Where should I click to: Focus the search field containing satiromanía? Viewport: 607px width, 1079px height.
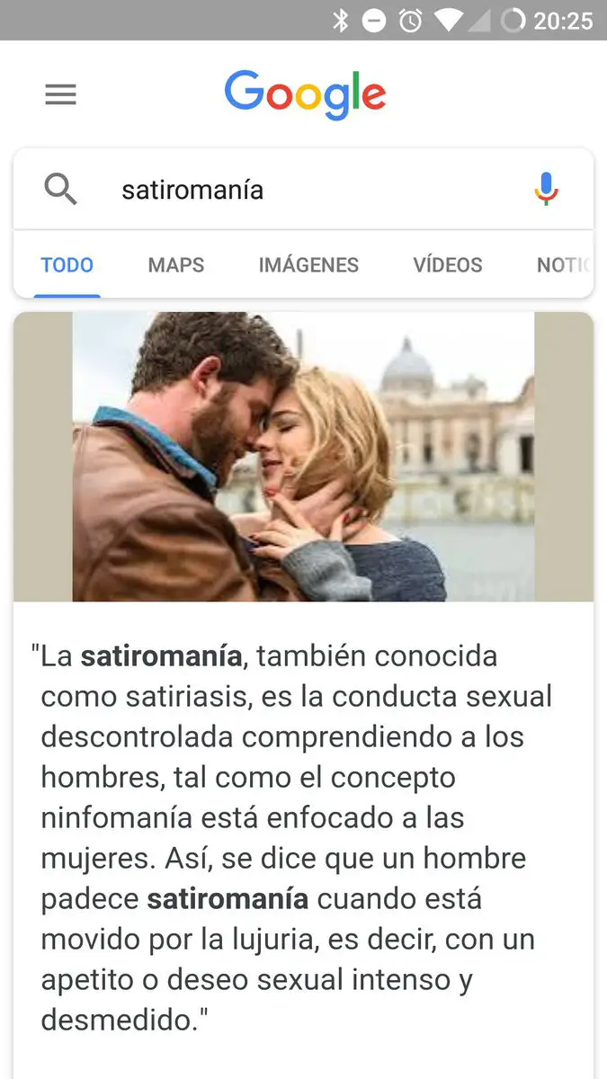[x=303, y=190]
